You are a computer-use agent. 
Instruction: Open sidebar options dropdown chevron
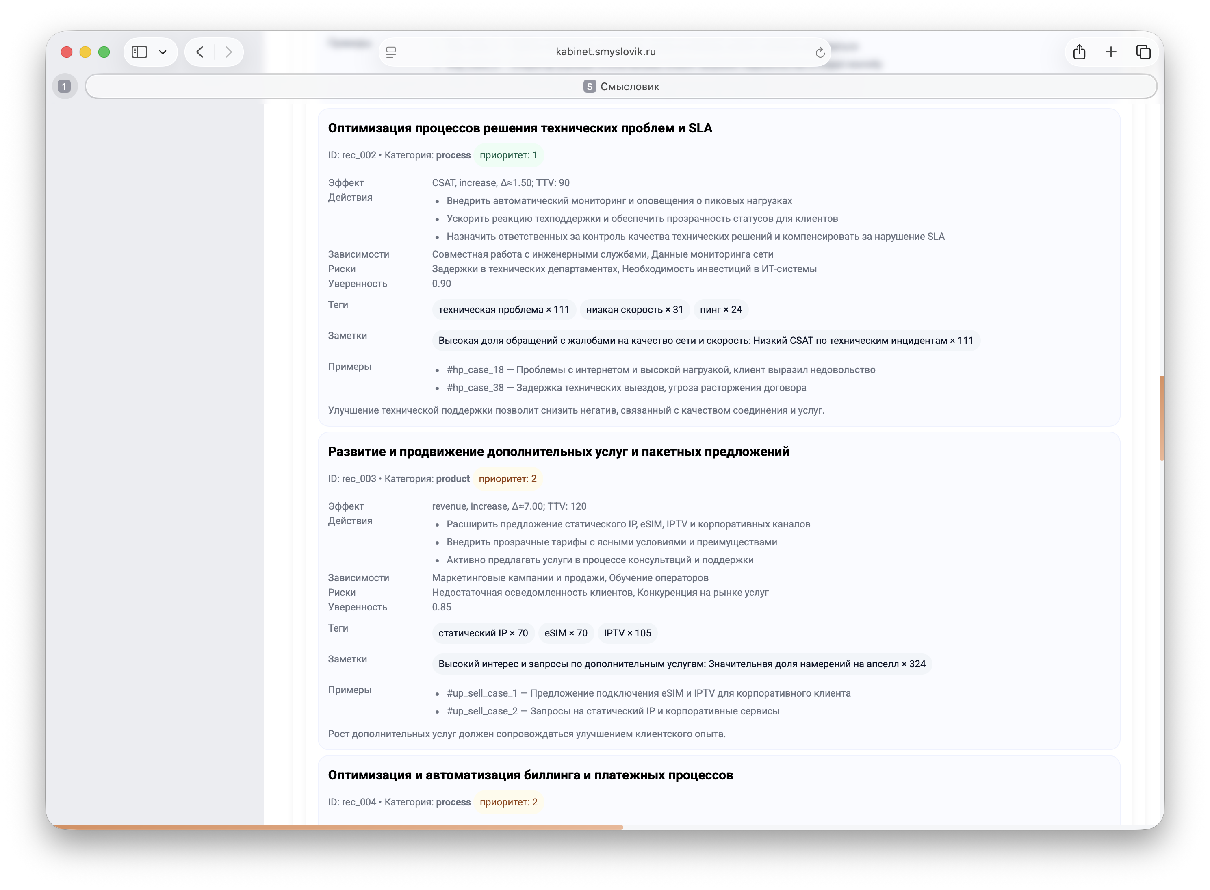click(163, 52)
